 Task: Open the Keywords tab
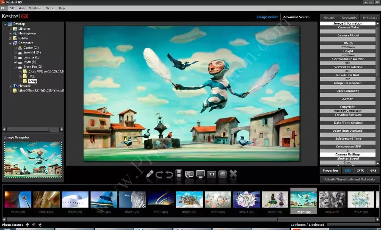pos(349,18)
